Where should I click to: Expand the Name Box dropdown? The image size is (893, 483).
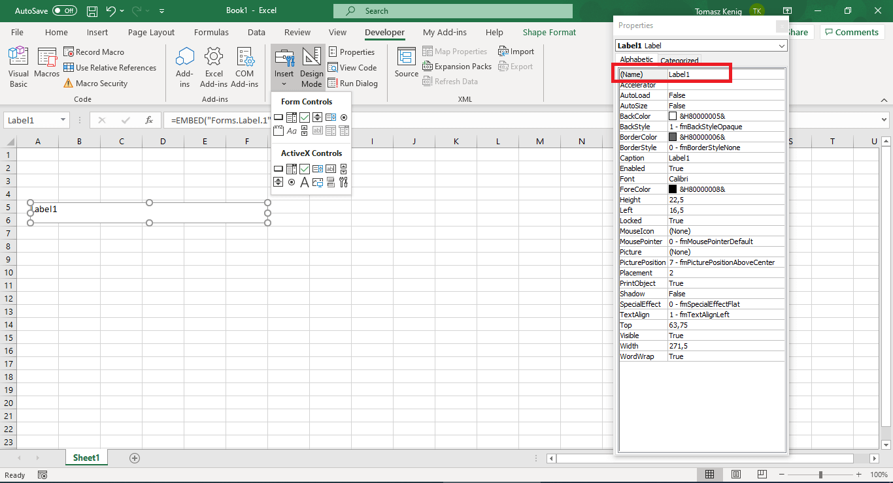[62, 120]
